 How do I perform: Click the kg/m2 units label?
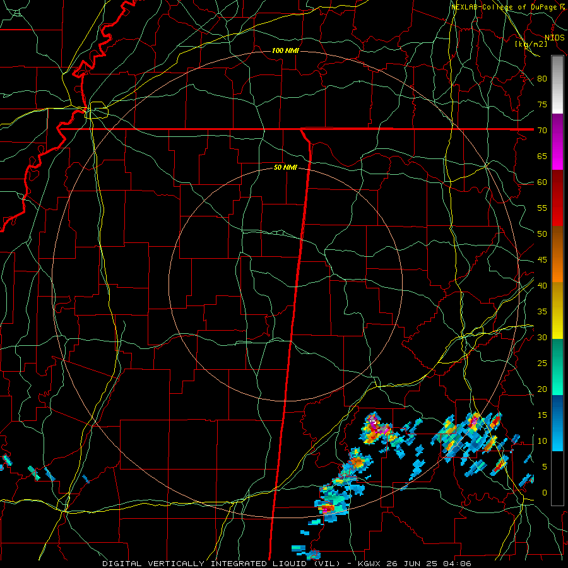pyautogui.click(x=531, y=44)
